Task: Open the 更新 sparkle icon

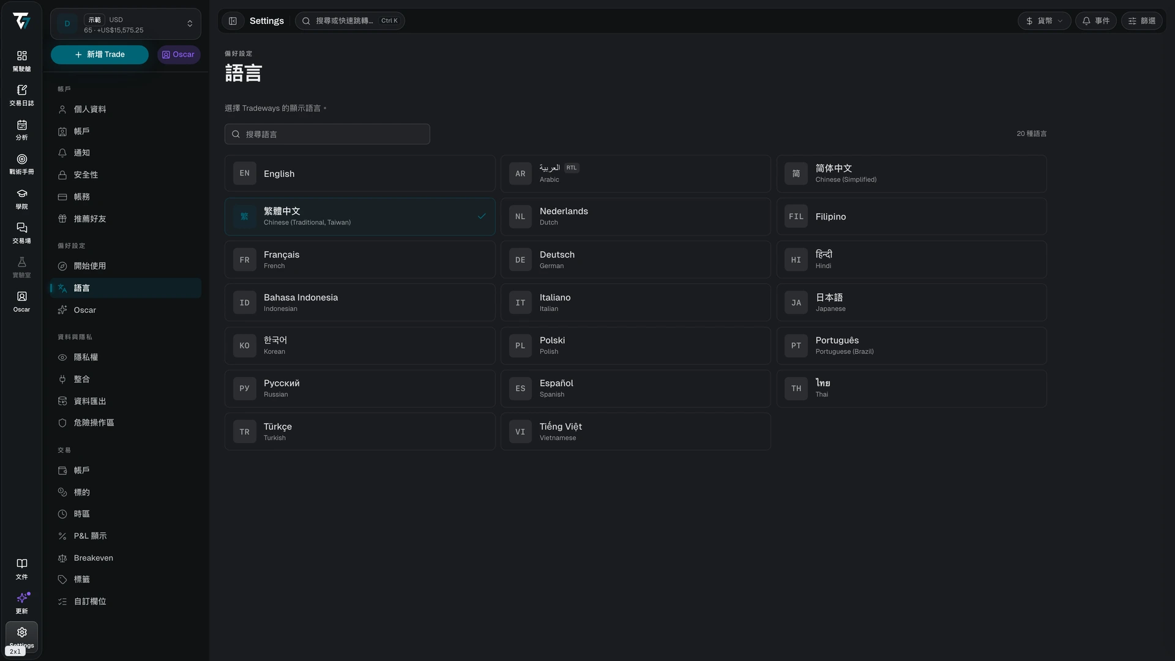Action: pyautogui.click(x=21, y=603)
